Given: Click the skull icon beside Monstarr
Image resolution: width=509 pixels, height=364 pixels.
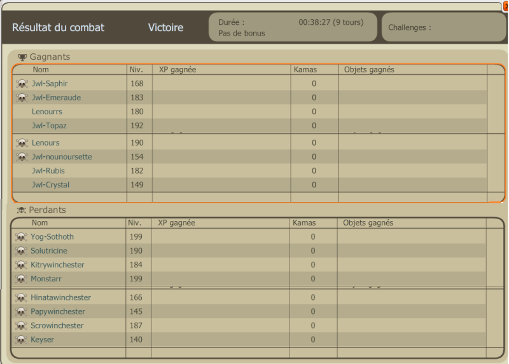Looking at the screenshot, I should [x=21, y=279].
